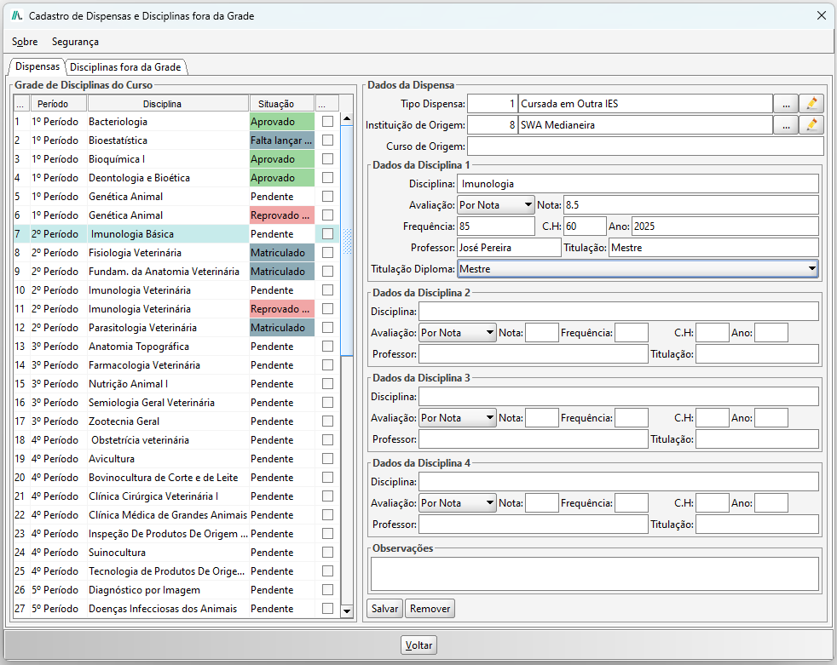Select the Clínica Médica de Grandes Animais row
The width and height of the screenshot is (837, 665).
point(176,515)
